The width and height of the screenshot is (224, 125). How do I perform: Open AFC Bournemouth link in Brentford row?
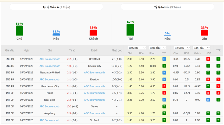50,59
